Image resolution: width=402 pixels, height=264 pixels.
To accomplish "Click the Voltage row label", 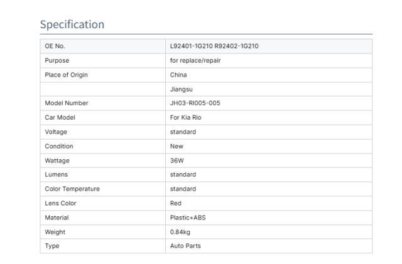I will [x=56, y=132].
